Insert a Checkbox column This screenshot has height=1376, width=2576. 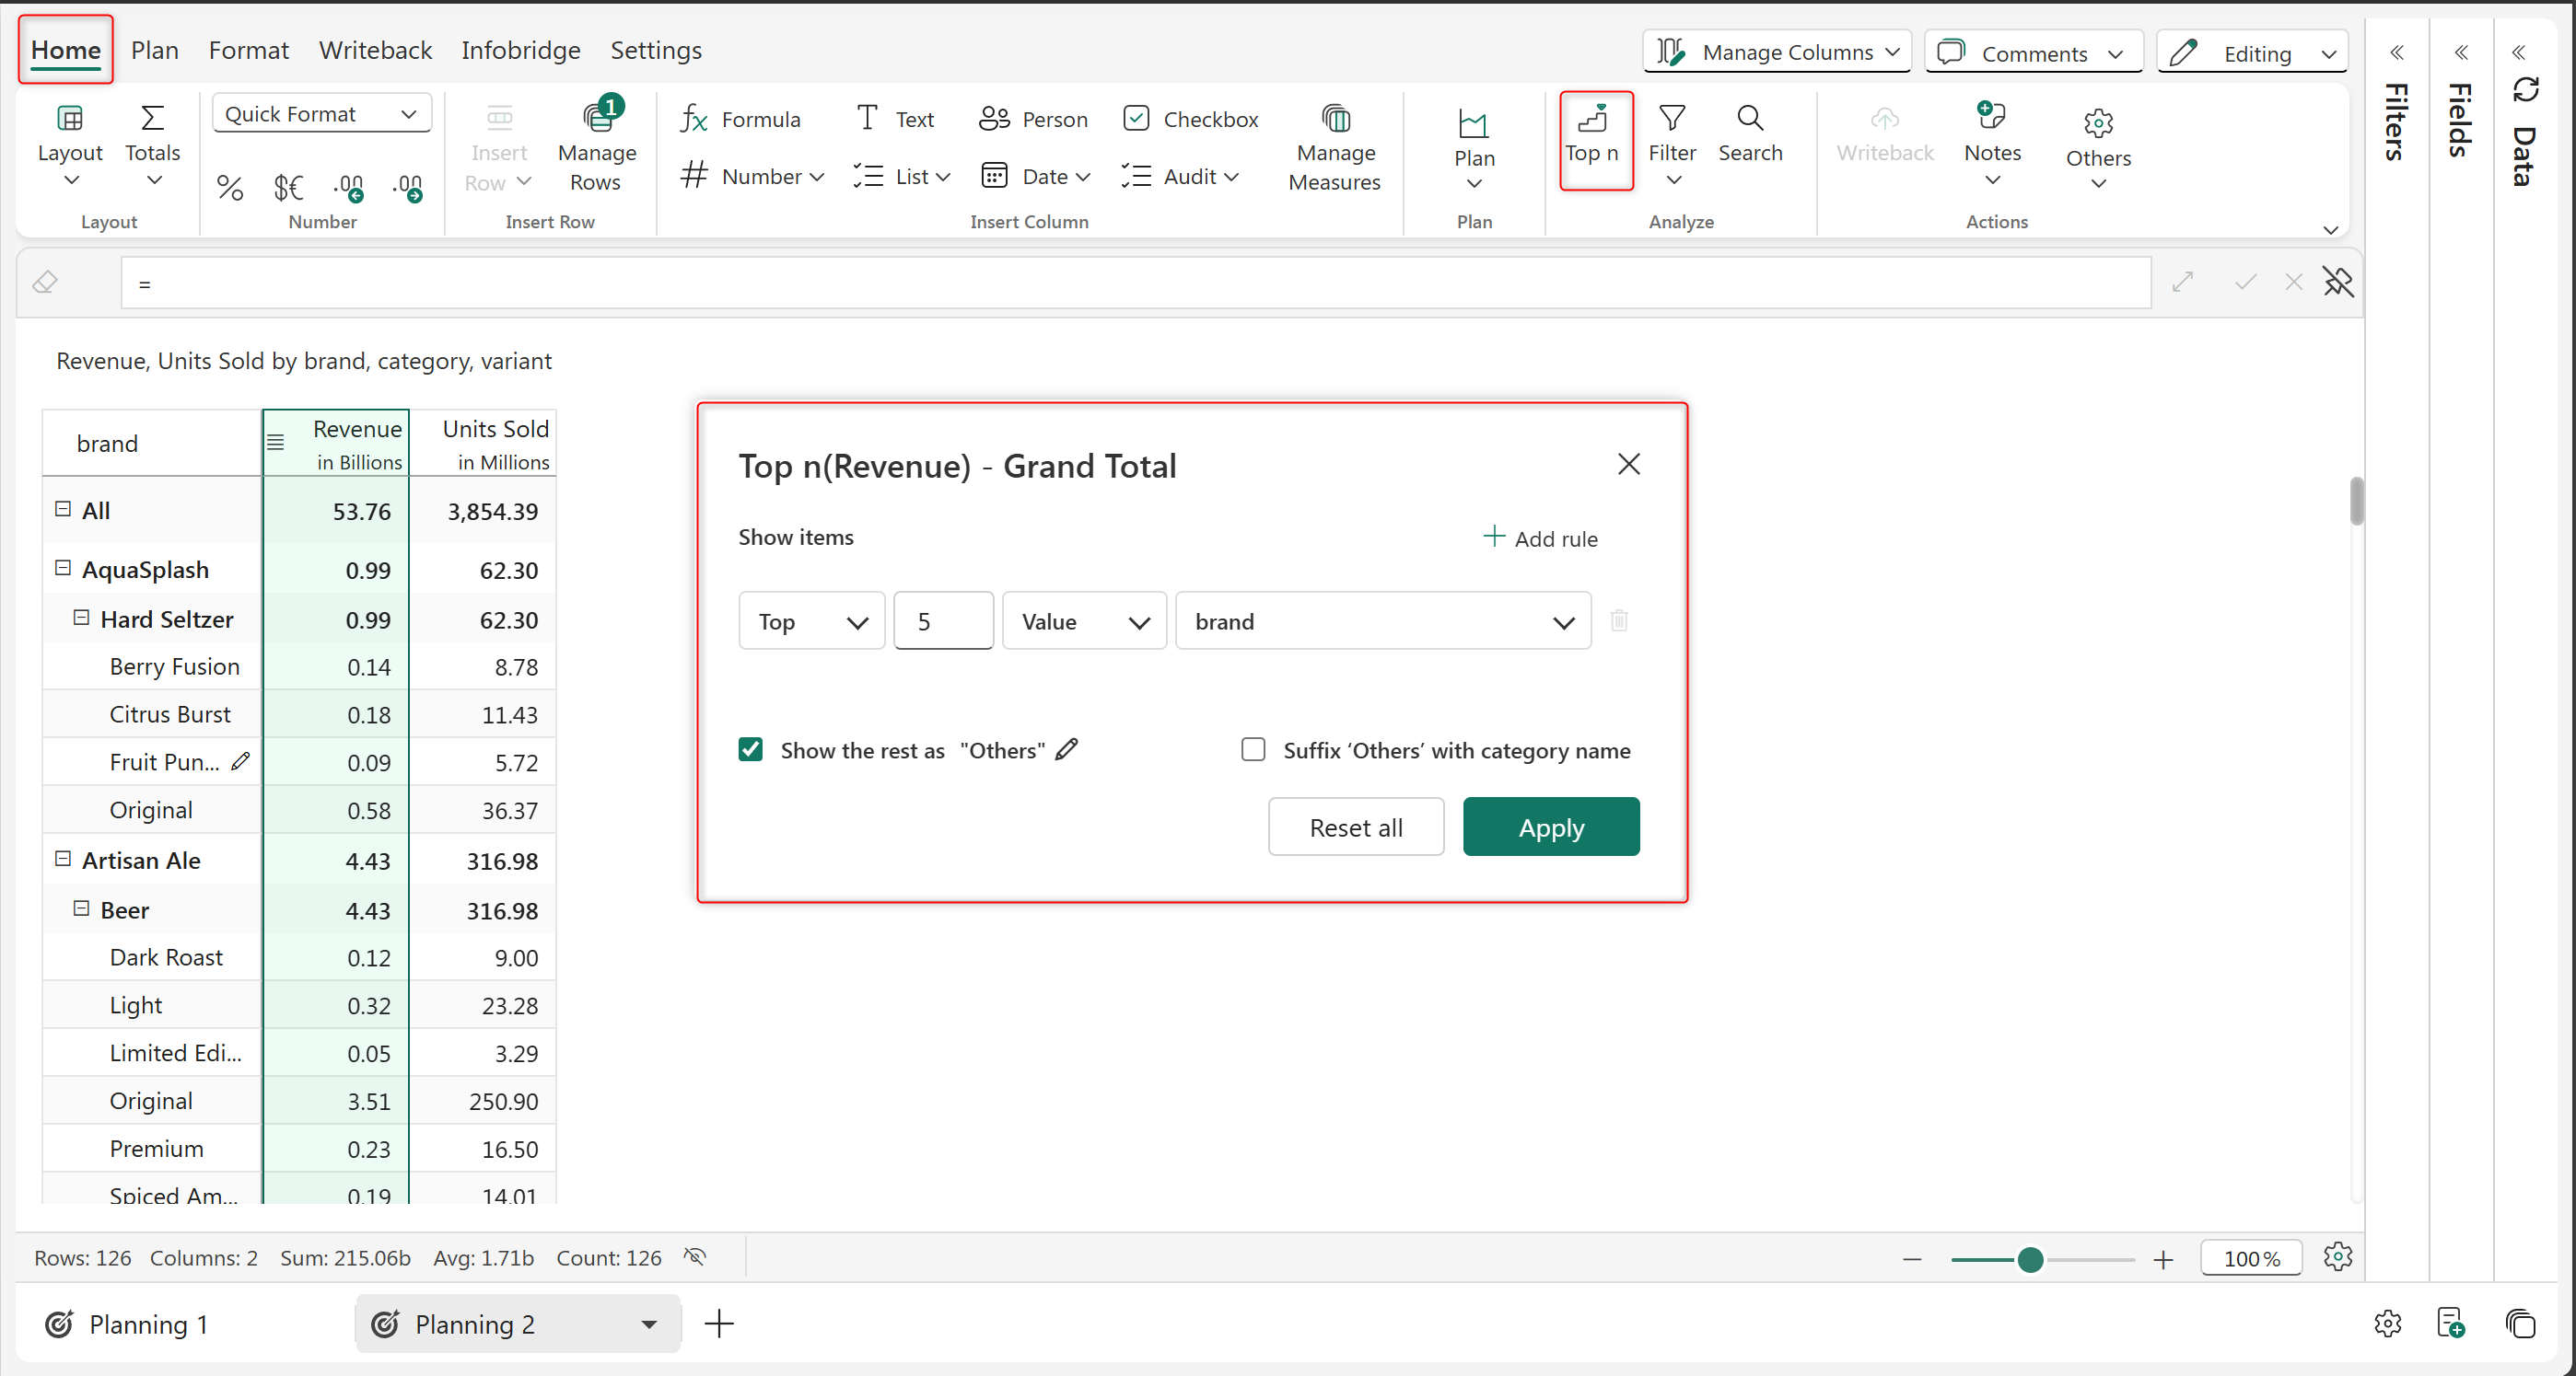click(x=1189, y=120)
